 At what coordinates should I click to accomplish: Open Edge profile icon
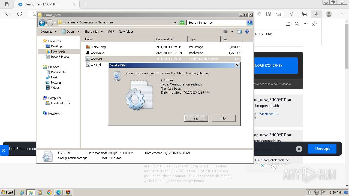[x=329, y=14]
